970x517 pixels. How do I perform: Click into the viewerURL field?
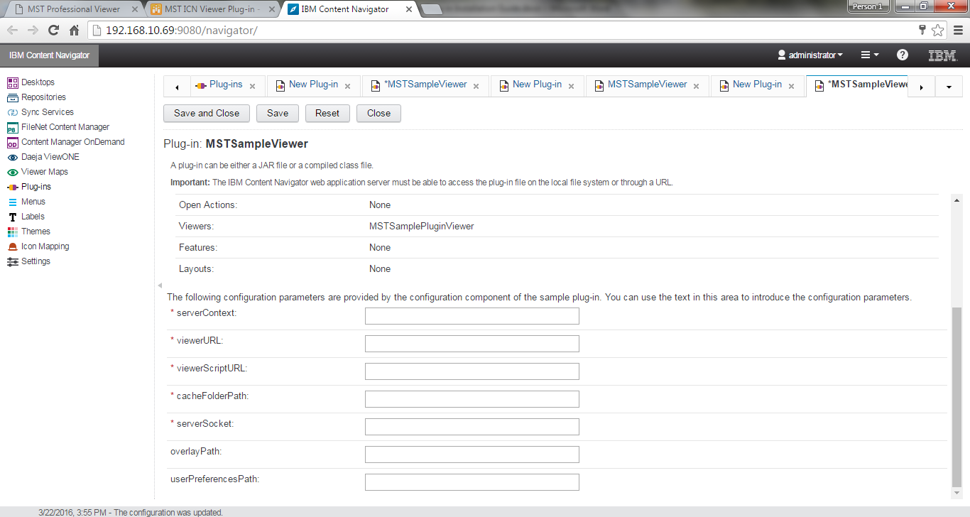(472, 344)
